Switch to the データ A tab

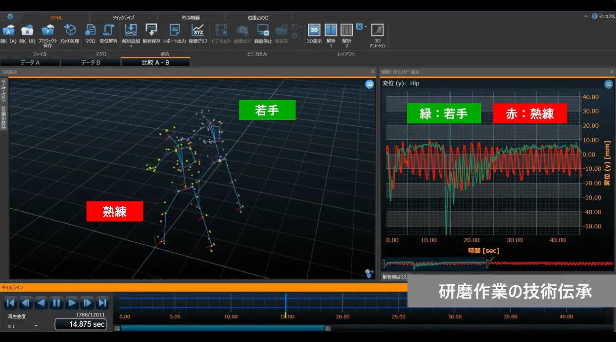click(30, 63)
